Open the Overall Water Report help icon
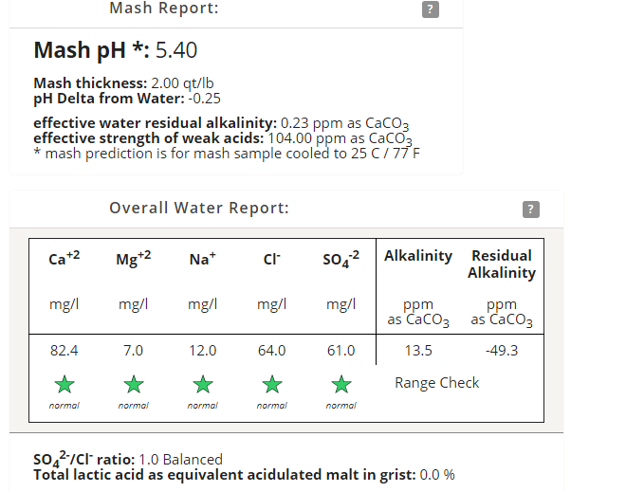 (x=531, y=209)
